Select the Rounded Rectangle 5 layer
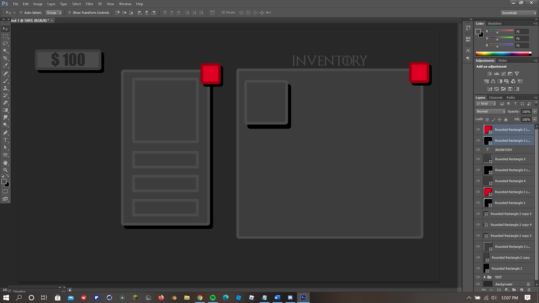 510,159
